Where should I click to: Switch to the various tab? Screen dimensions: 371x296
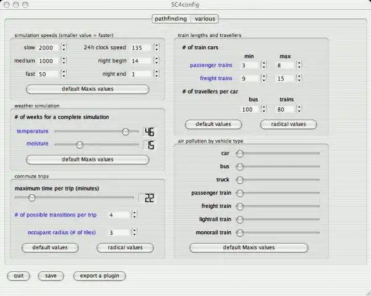(x=205, y=19)
